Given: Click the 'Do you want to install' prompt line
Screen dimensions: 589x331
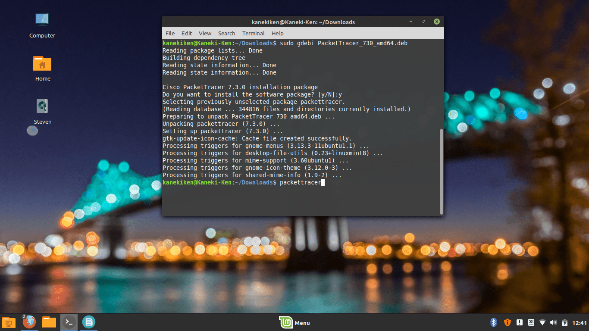Looking at the screenshot, I should pyautogui.click(x=252, y=94).
